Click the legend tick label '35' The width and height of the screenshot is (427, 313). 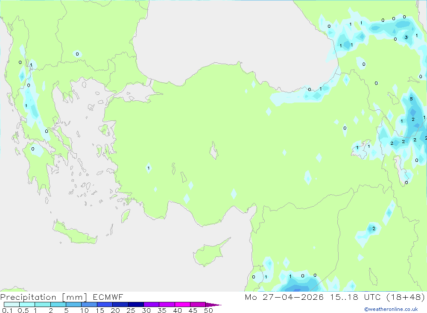pyautogui.click(x=162, y=310)
